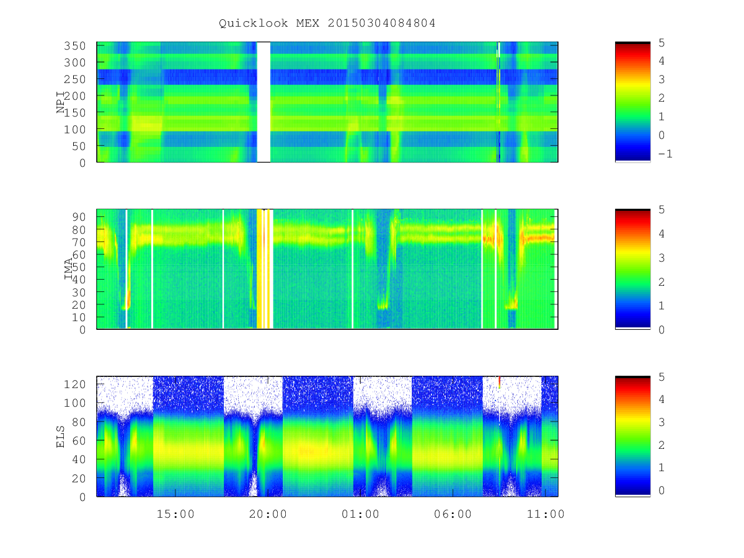744x558 pixels.
Task: Click the red spike atop ELS spectrogram
Action: pyautogui.click(x=499, y=382)
